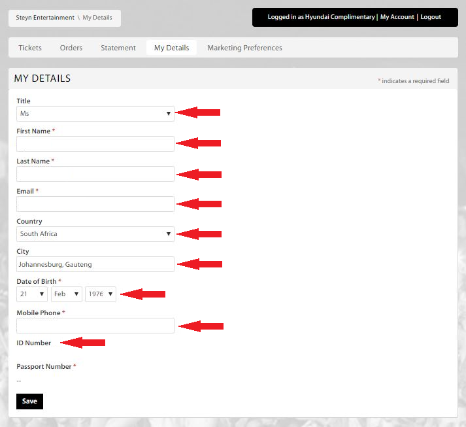Click the Date of Birth label
This screenshot has width=466, height=427.
pyautogui.click(x=37, y=281)
